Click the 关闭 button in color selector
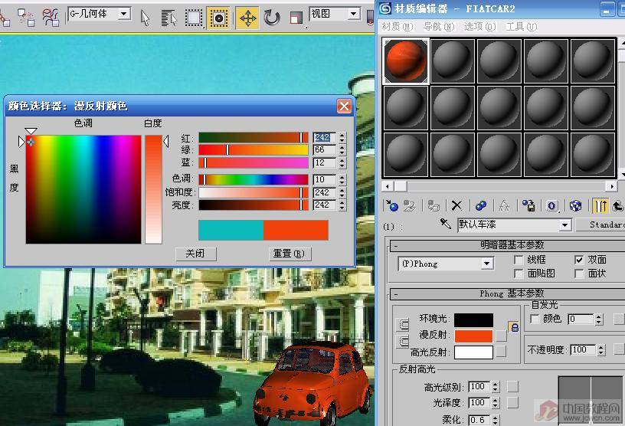Viewport: 625px width, 426px height. pyautogui.click(x=196, y=254)
